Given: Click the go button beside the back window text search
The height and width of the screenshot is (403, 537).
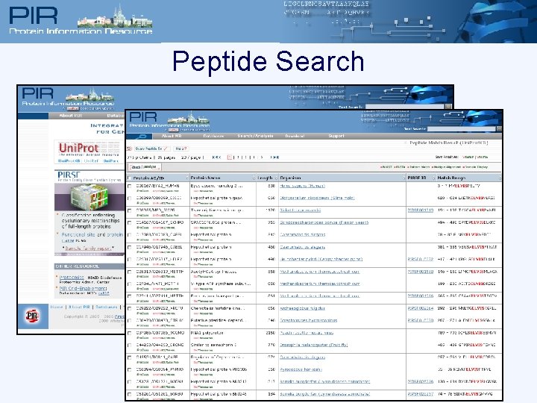Looking at the screenshot, I should click(448, 107).
